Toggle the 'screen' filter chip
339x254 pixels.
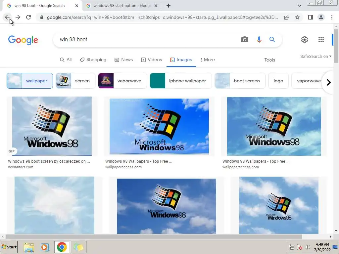[75, 81]
